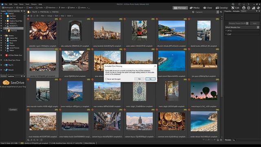Open the Select dropdown in file list toolbar
This screenshot has width=261, height=147.
click(x=70, y=16)
